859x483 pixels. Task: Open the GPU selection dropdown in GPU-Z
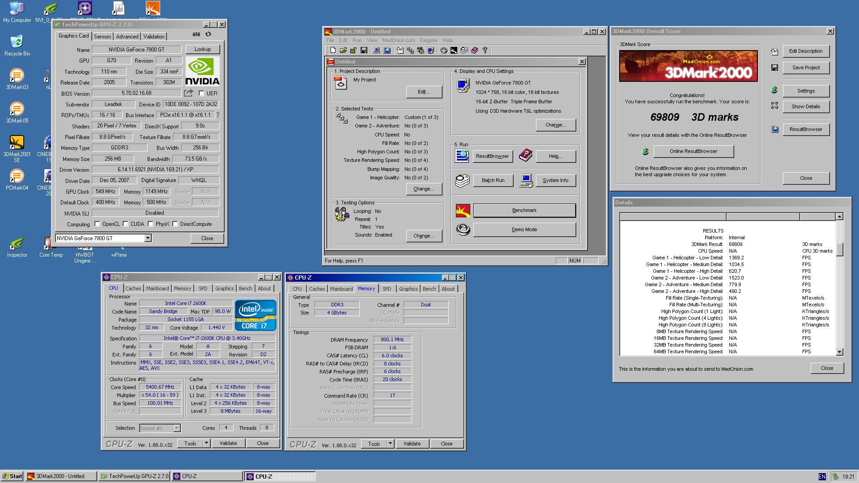point(148,238)
